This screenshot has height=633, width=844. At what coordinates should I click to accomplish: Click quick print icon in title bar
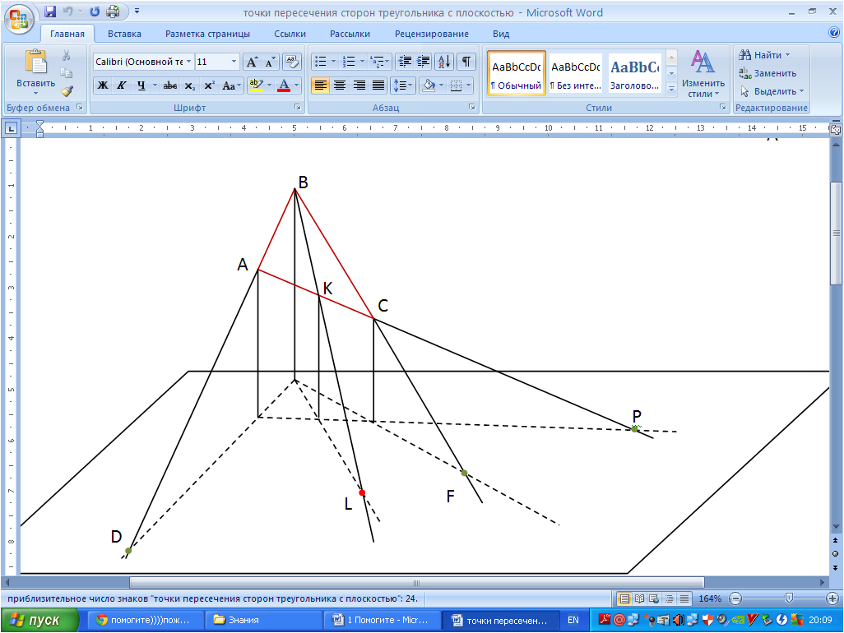tap(113, 12)
